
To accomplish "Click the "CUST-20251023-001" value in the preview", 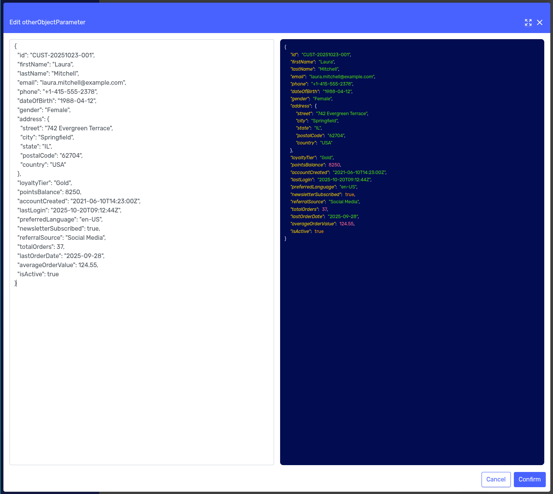I will pyautogui.click(x=326, y=55).
